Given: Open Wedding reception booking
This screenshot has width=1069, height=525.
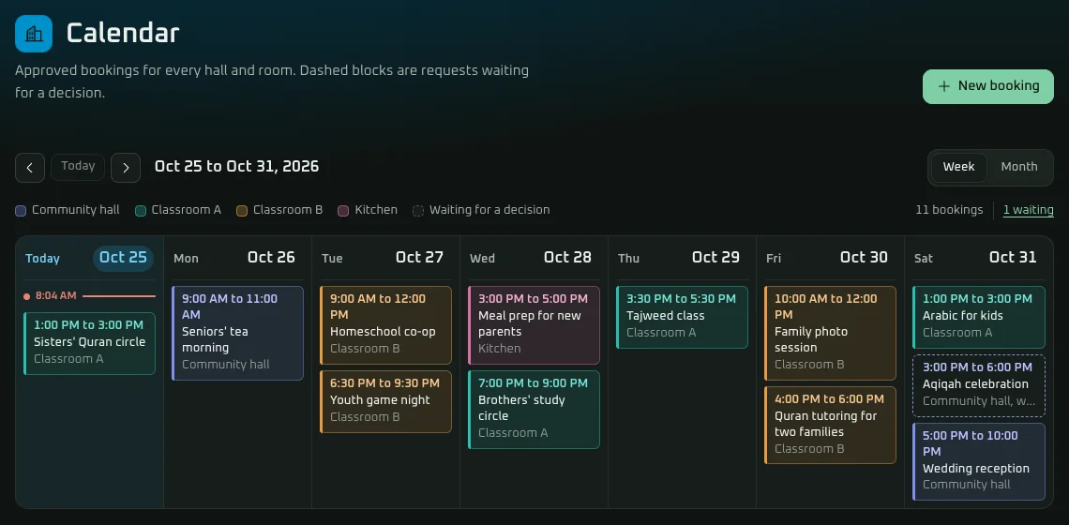Looking at the screenshot, I should 978,461.
